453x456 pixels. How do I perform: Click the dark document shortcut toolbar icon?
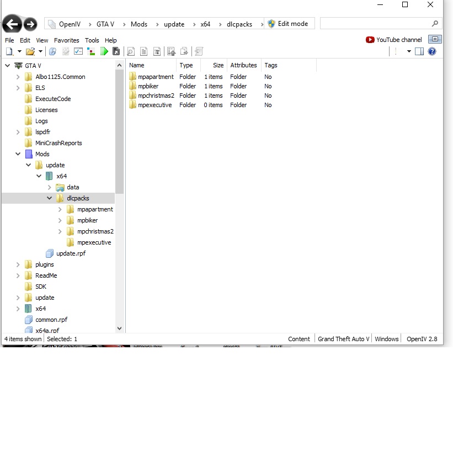pos(116,51)
